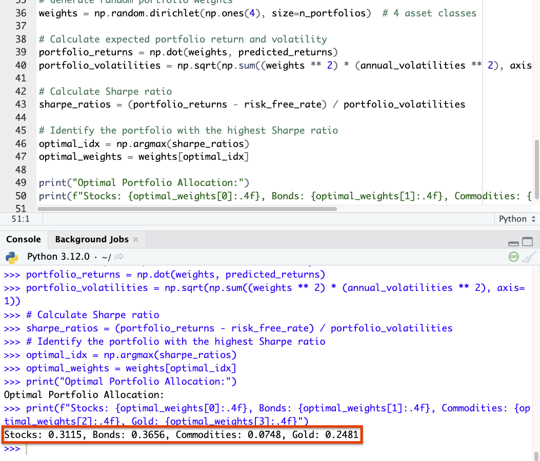The width and height of the screenshot is (540, 461).
Task: Open working directory via arrow icon
Action: pyautogui.click(x=119, y=257)
